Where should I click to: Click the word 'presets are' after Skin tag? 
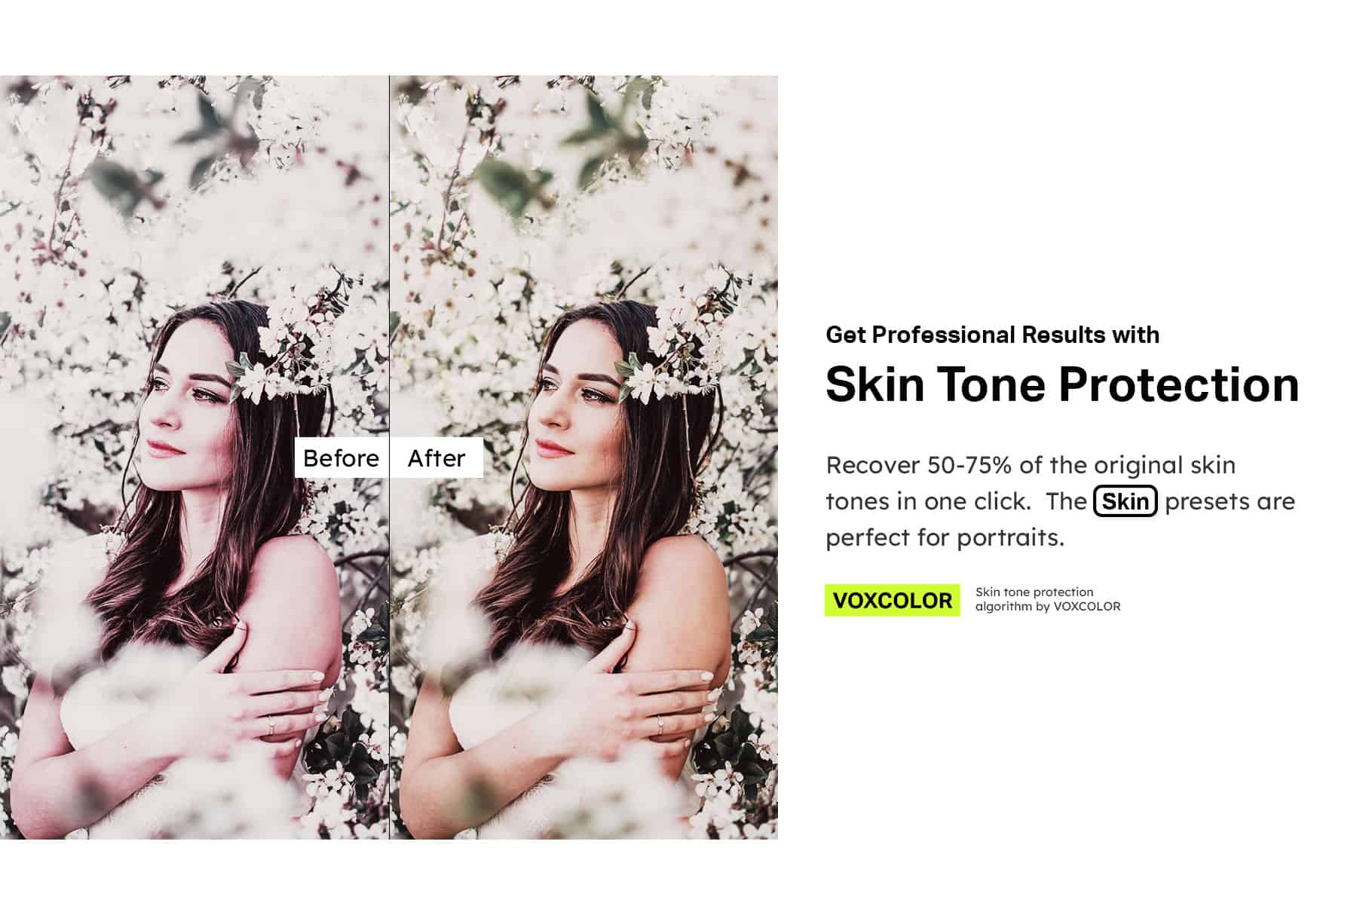tap(1230, 501)
